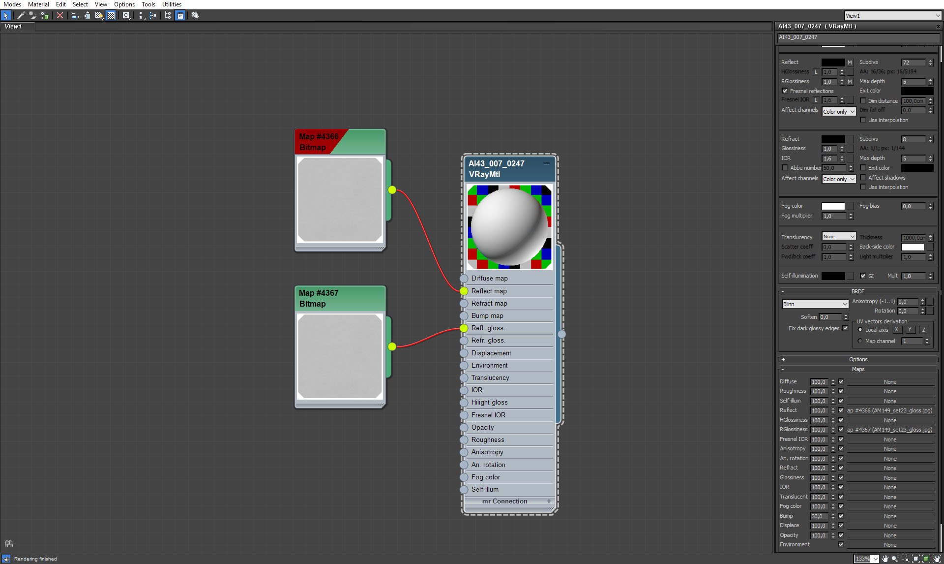The image size is (944, 564).
Task: Toggle the Parameter Editor icon
Action: coord(180,16)
